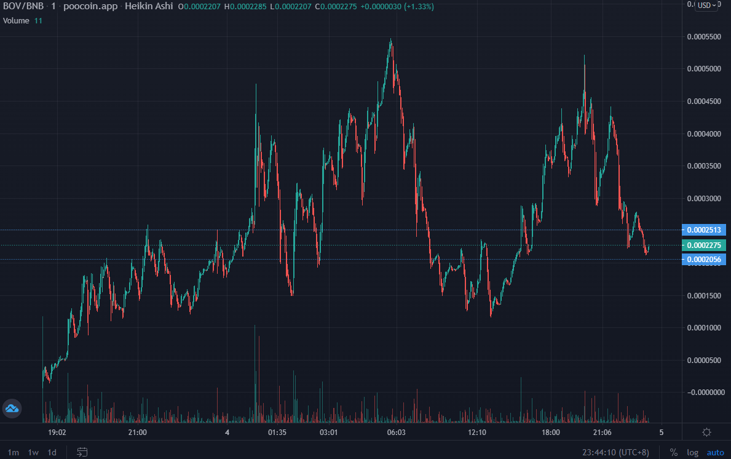
Task: Click the 03:01 time axis label
Action: coord(329,433)
